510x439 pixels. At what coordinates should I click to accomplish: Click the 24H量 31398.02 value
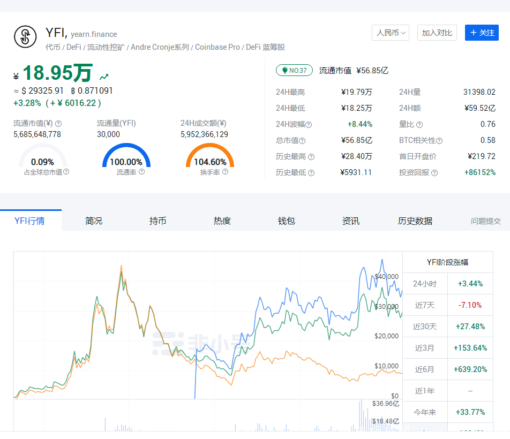coord(479,92)
